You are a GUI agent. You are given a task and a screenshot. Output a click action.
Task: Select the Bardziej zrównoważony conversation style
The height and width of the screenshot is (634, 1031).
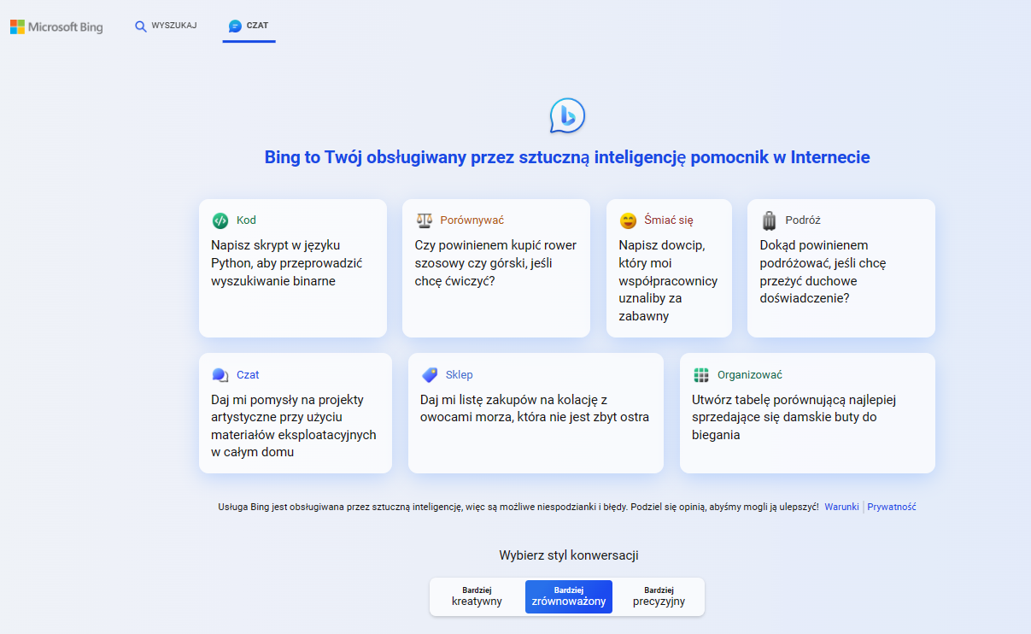(x=569, y=596)
